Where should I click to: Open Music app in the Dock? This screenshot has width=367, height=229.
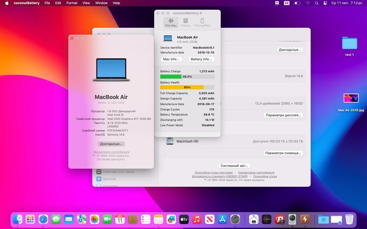(x=197, y=219)
